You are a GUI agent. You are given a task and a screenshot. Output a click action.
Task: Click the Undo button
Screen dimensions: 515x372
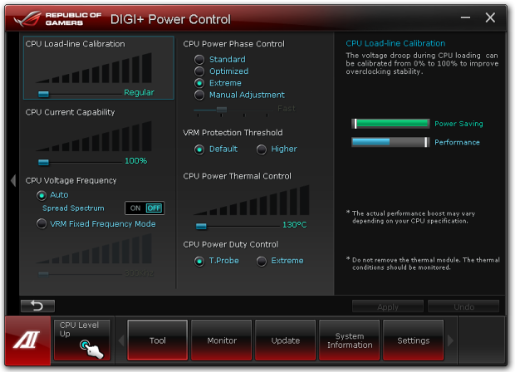coord(463,306)
